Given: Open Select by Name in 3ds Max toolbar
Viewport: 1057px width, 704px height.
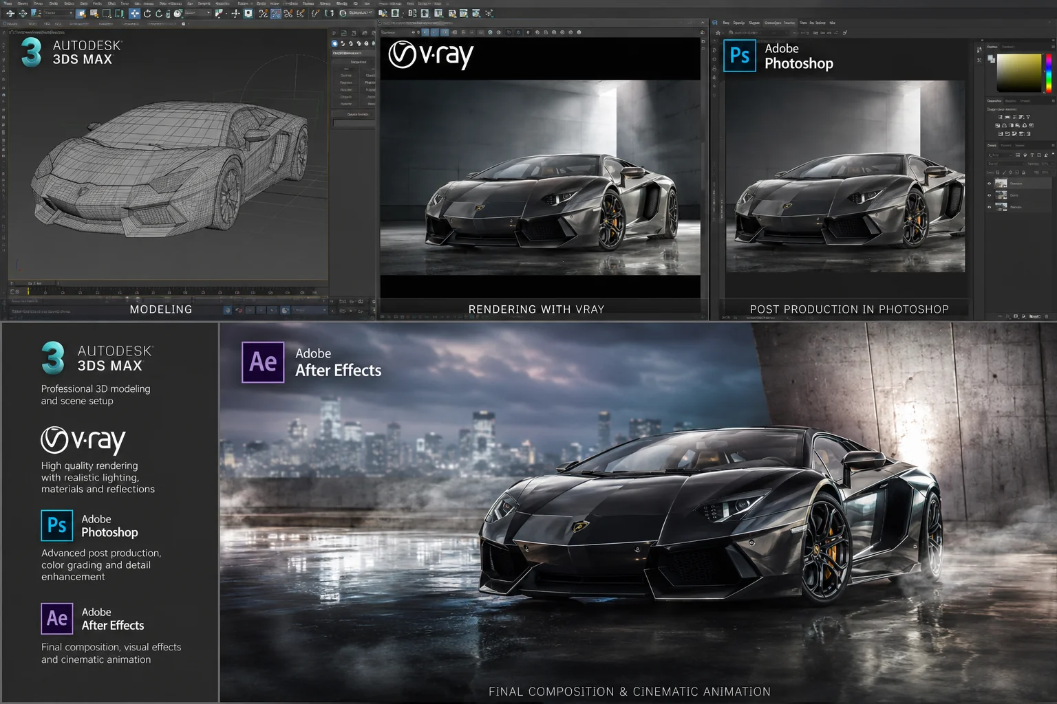Looking at the screenshot, I should 94,14.
